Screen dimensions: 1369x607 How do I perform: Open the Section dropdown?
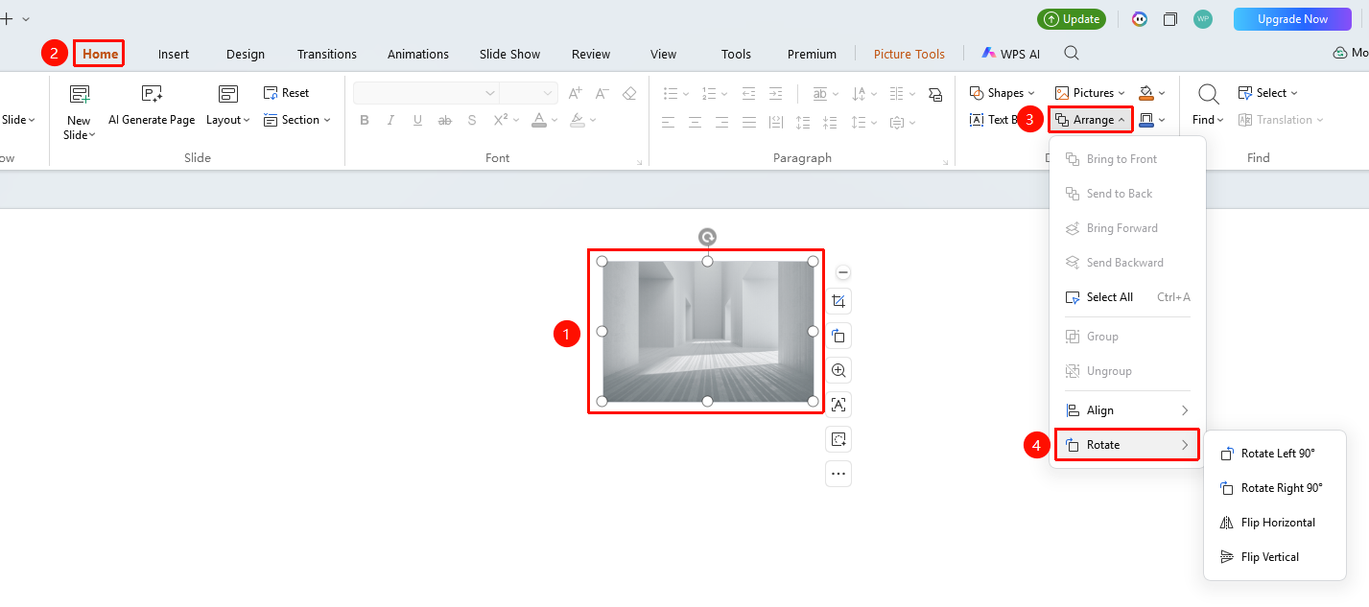(x=296, y=120)
